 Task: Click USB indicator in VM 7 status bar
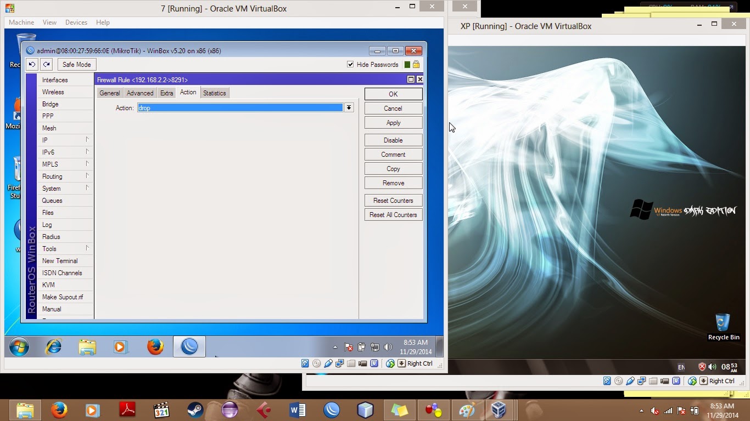tap(328, 363)
